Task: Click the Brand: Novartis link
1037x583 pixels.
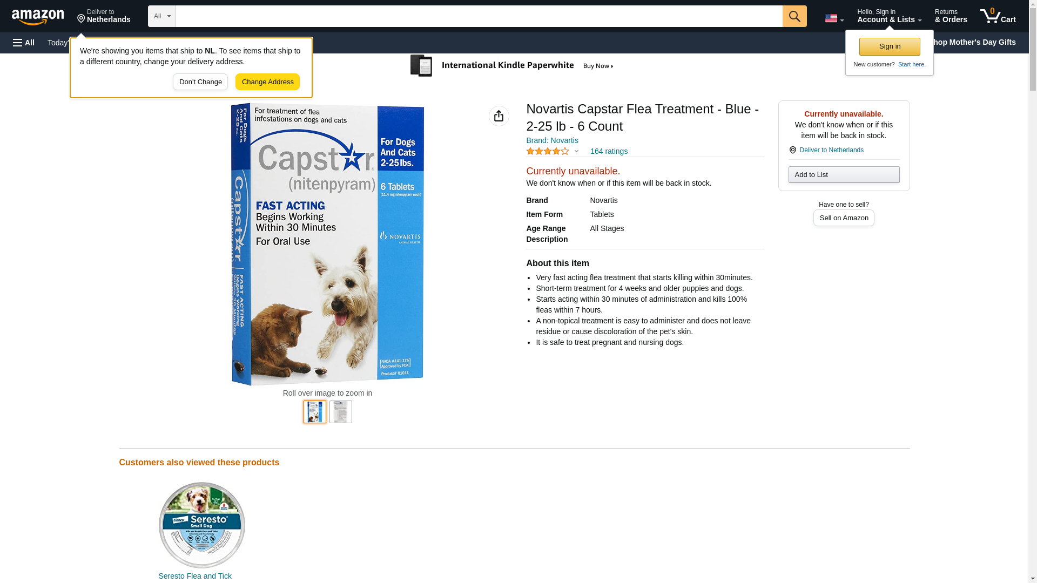Action: click(552, 141)
